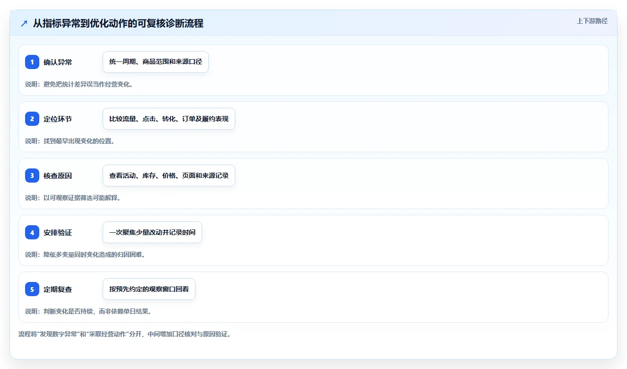Click the step 3 number badge

click(x=32, y=176)
